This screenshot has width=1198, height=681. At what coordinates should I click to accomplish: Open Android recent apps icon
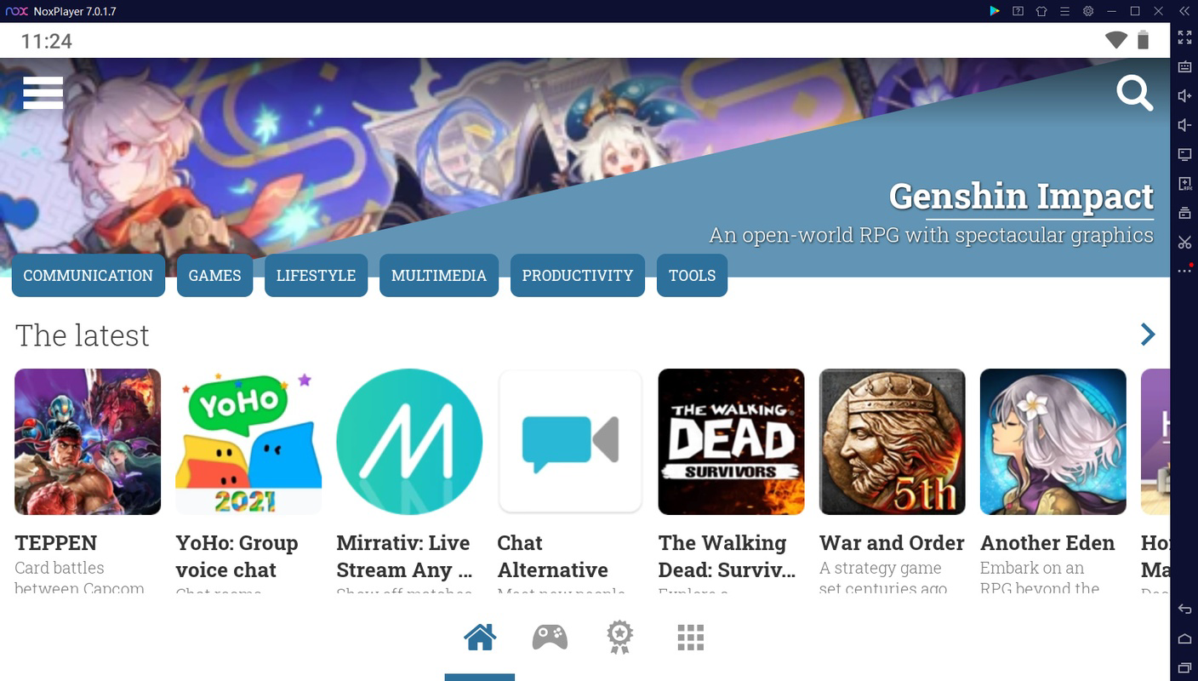point(1184,667)
